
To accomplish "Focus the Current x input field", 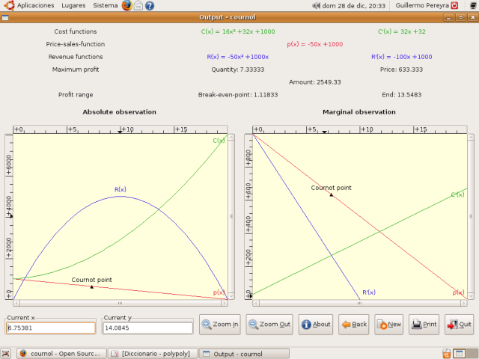I will pyautogui.click(x=51, y=328).
